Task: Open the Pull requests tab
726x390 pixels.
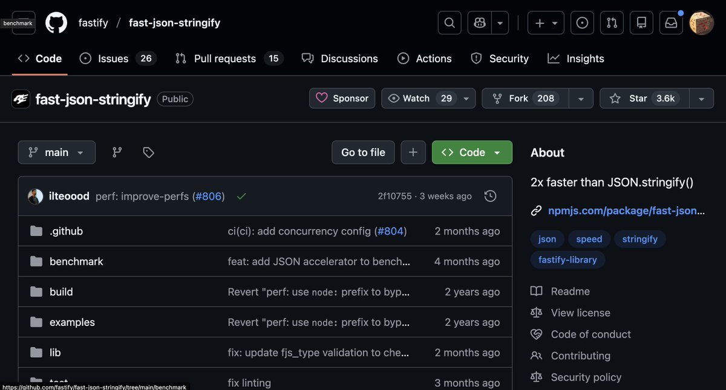Action: pos(229,59)
